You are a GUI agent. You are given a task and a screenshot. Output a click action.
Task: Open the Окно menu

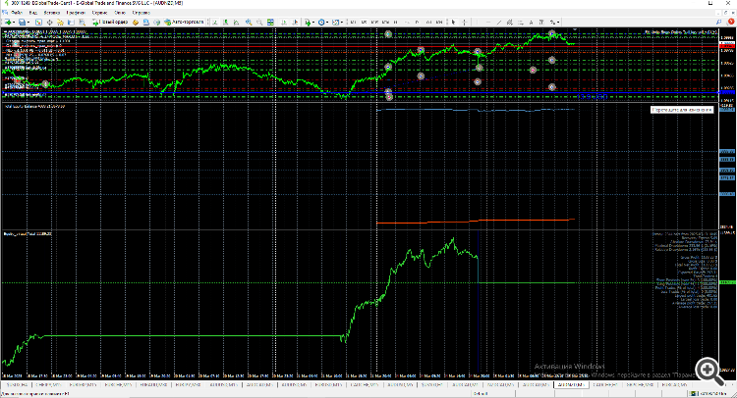click(120, 13)
